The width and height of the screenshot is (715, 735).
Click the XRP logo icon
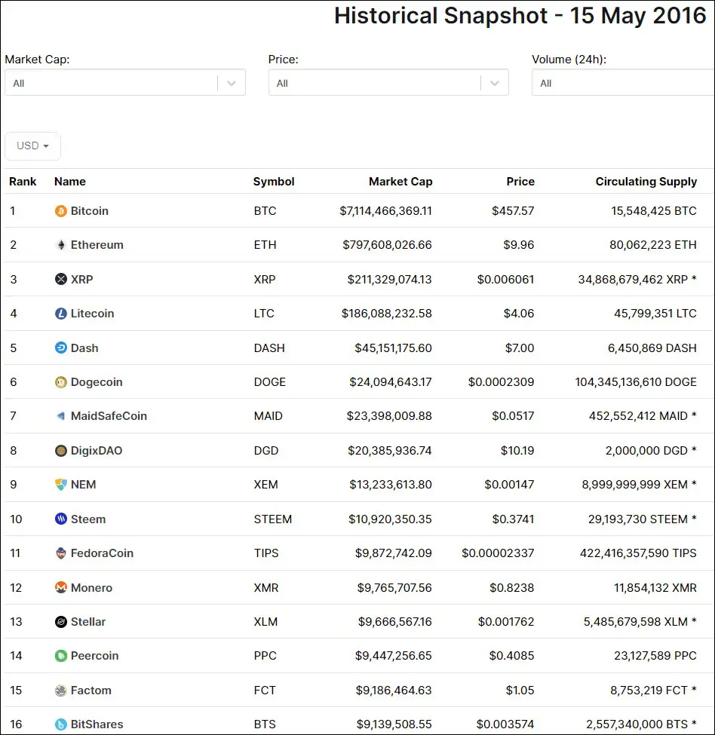click(x=61, y=280)
